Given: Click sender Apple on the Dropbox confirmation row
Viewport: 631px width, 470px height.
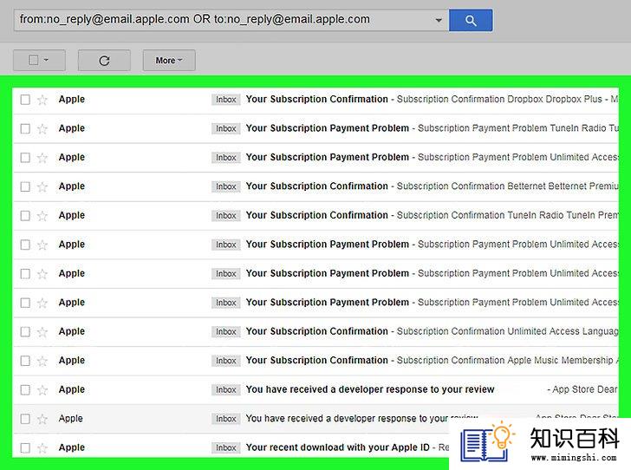Looking at the screenshot, I should pos(72,99).
